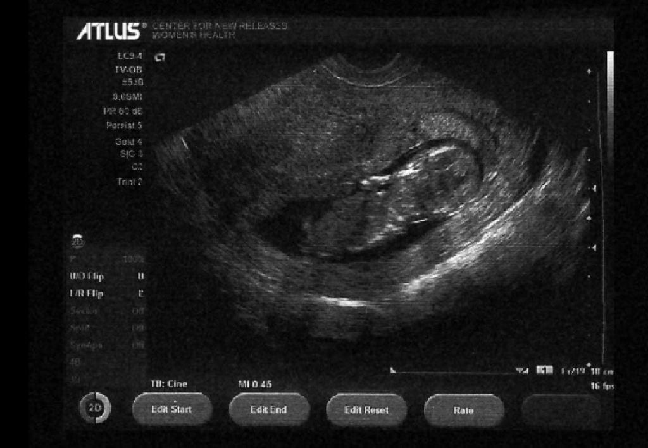Click the 'TV-OB' preset label
The width and height of the screenshot is (648, 448).
point(128,70)
